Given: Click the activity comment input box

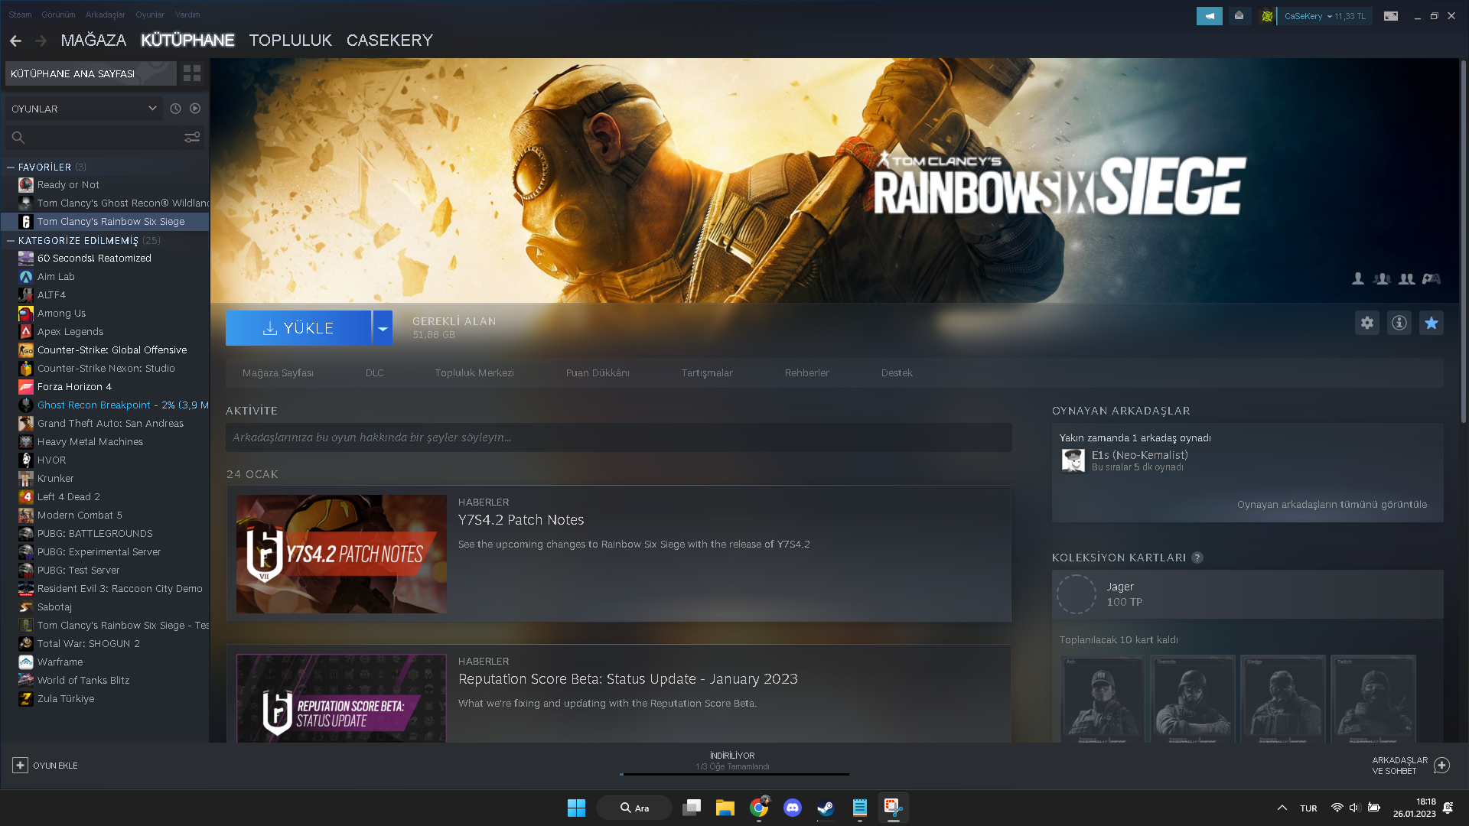Looking at the screenshot, I should (x=618, y=437).
